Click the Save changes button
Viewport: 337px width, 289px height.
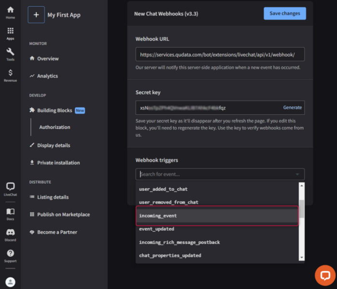click(x=284, y=14)
